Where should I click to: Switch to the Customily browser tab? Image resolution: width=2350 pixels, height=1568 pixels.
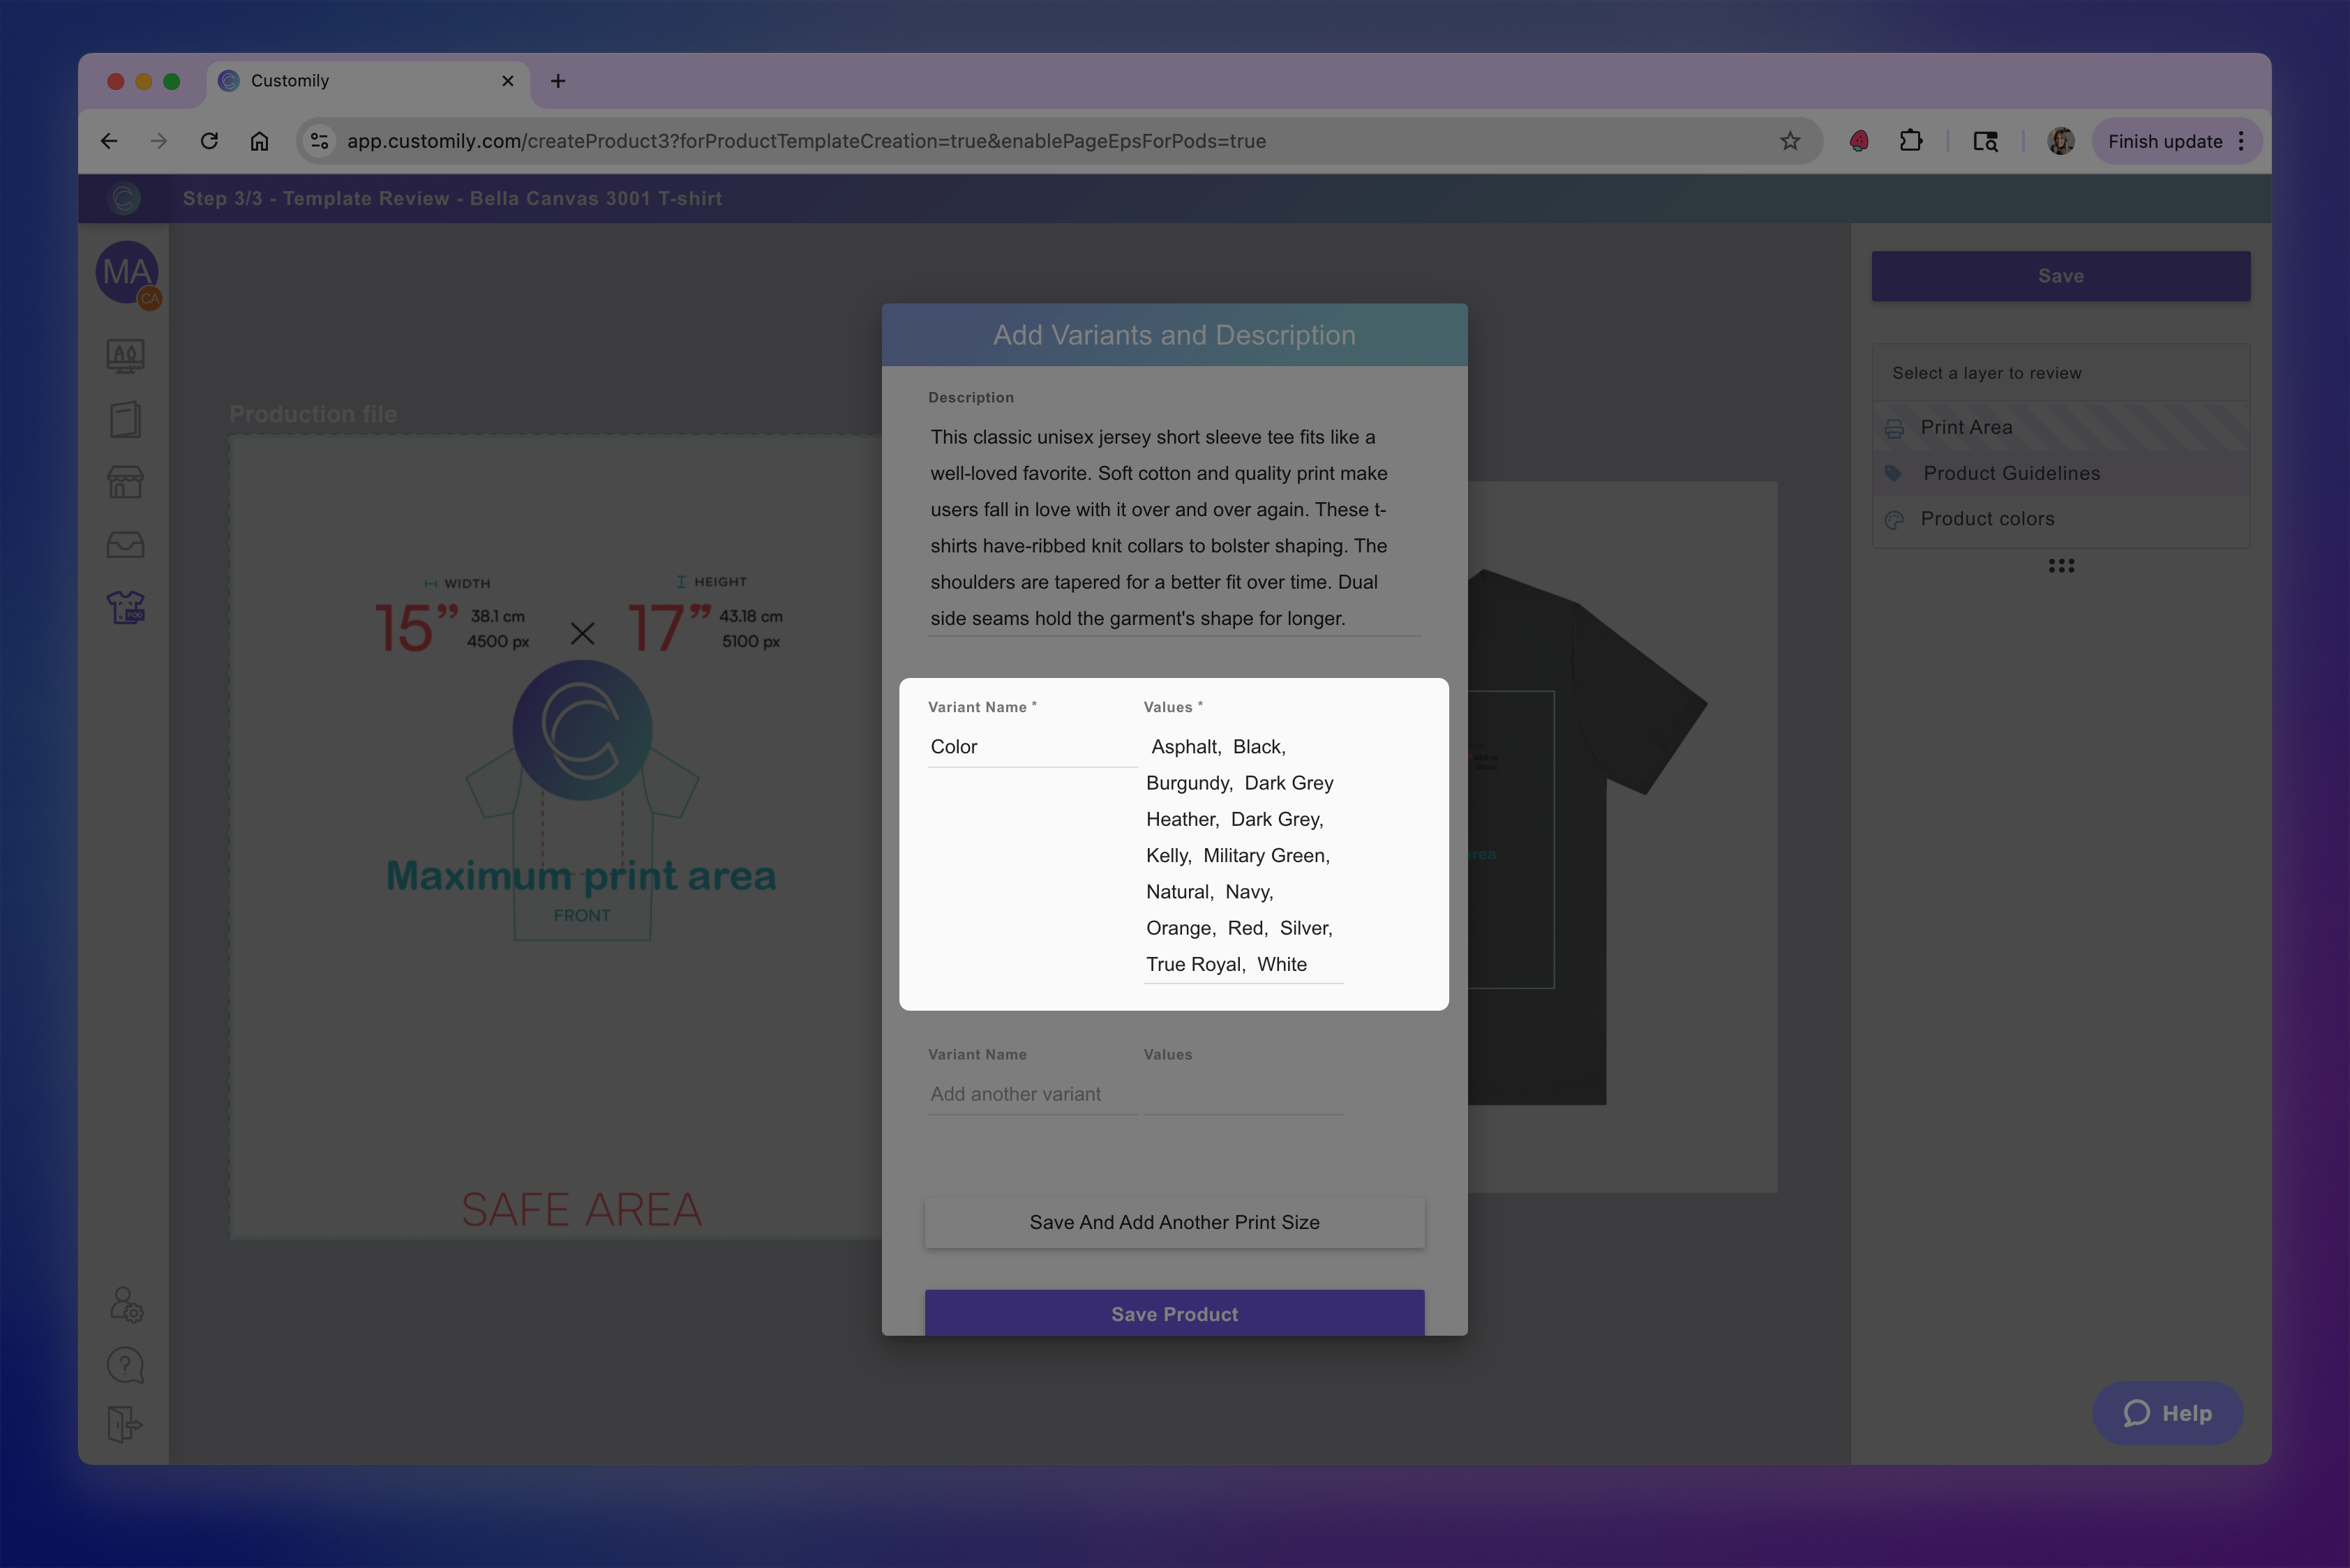click(x=368, y=81)
